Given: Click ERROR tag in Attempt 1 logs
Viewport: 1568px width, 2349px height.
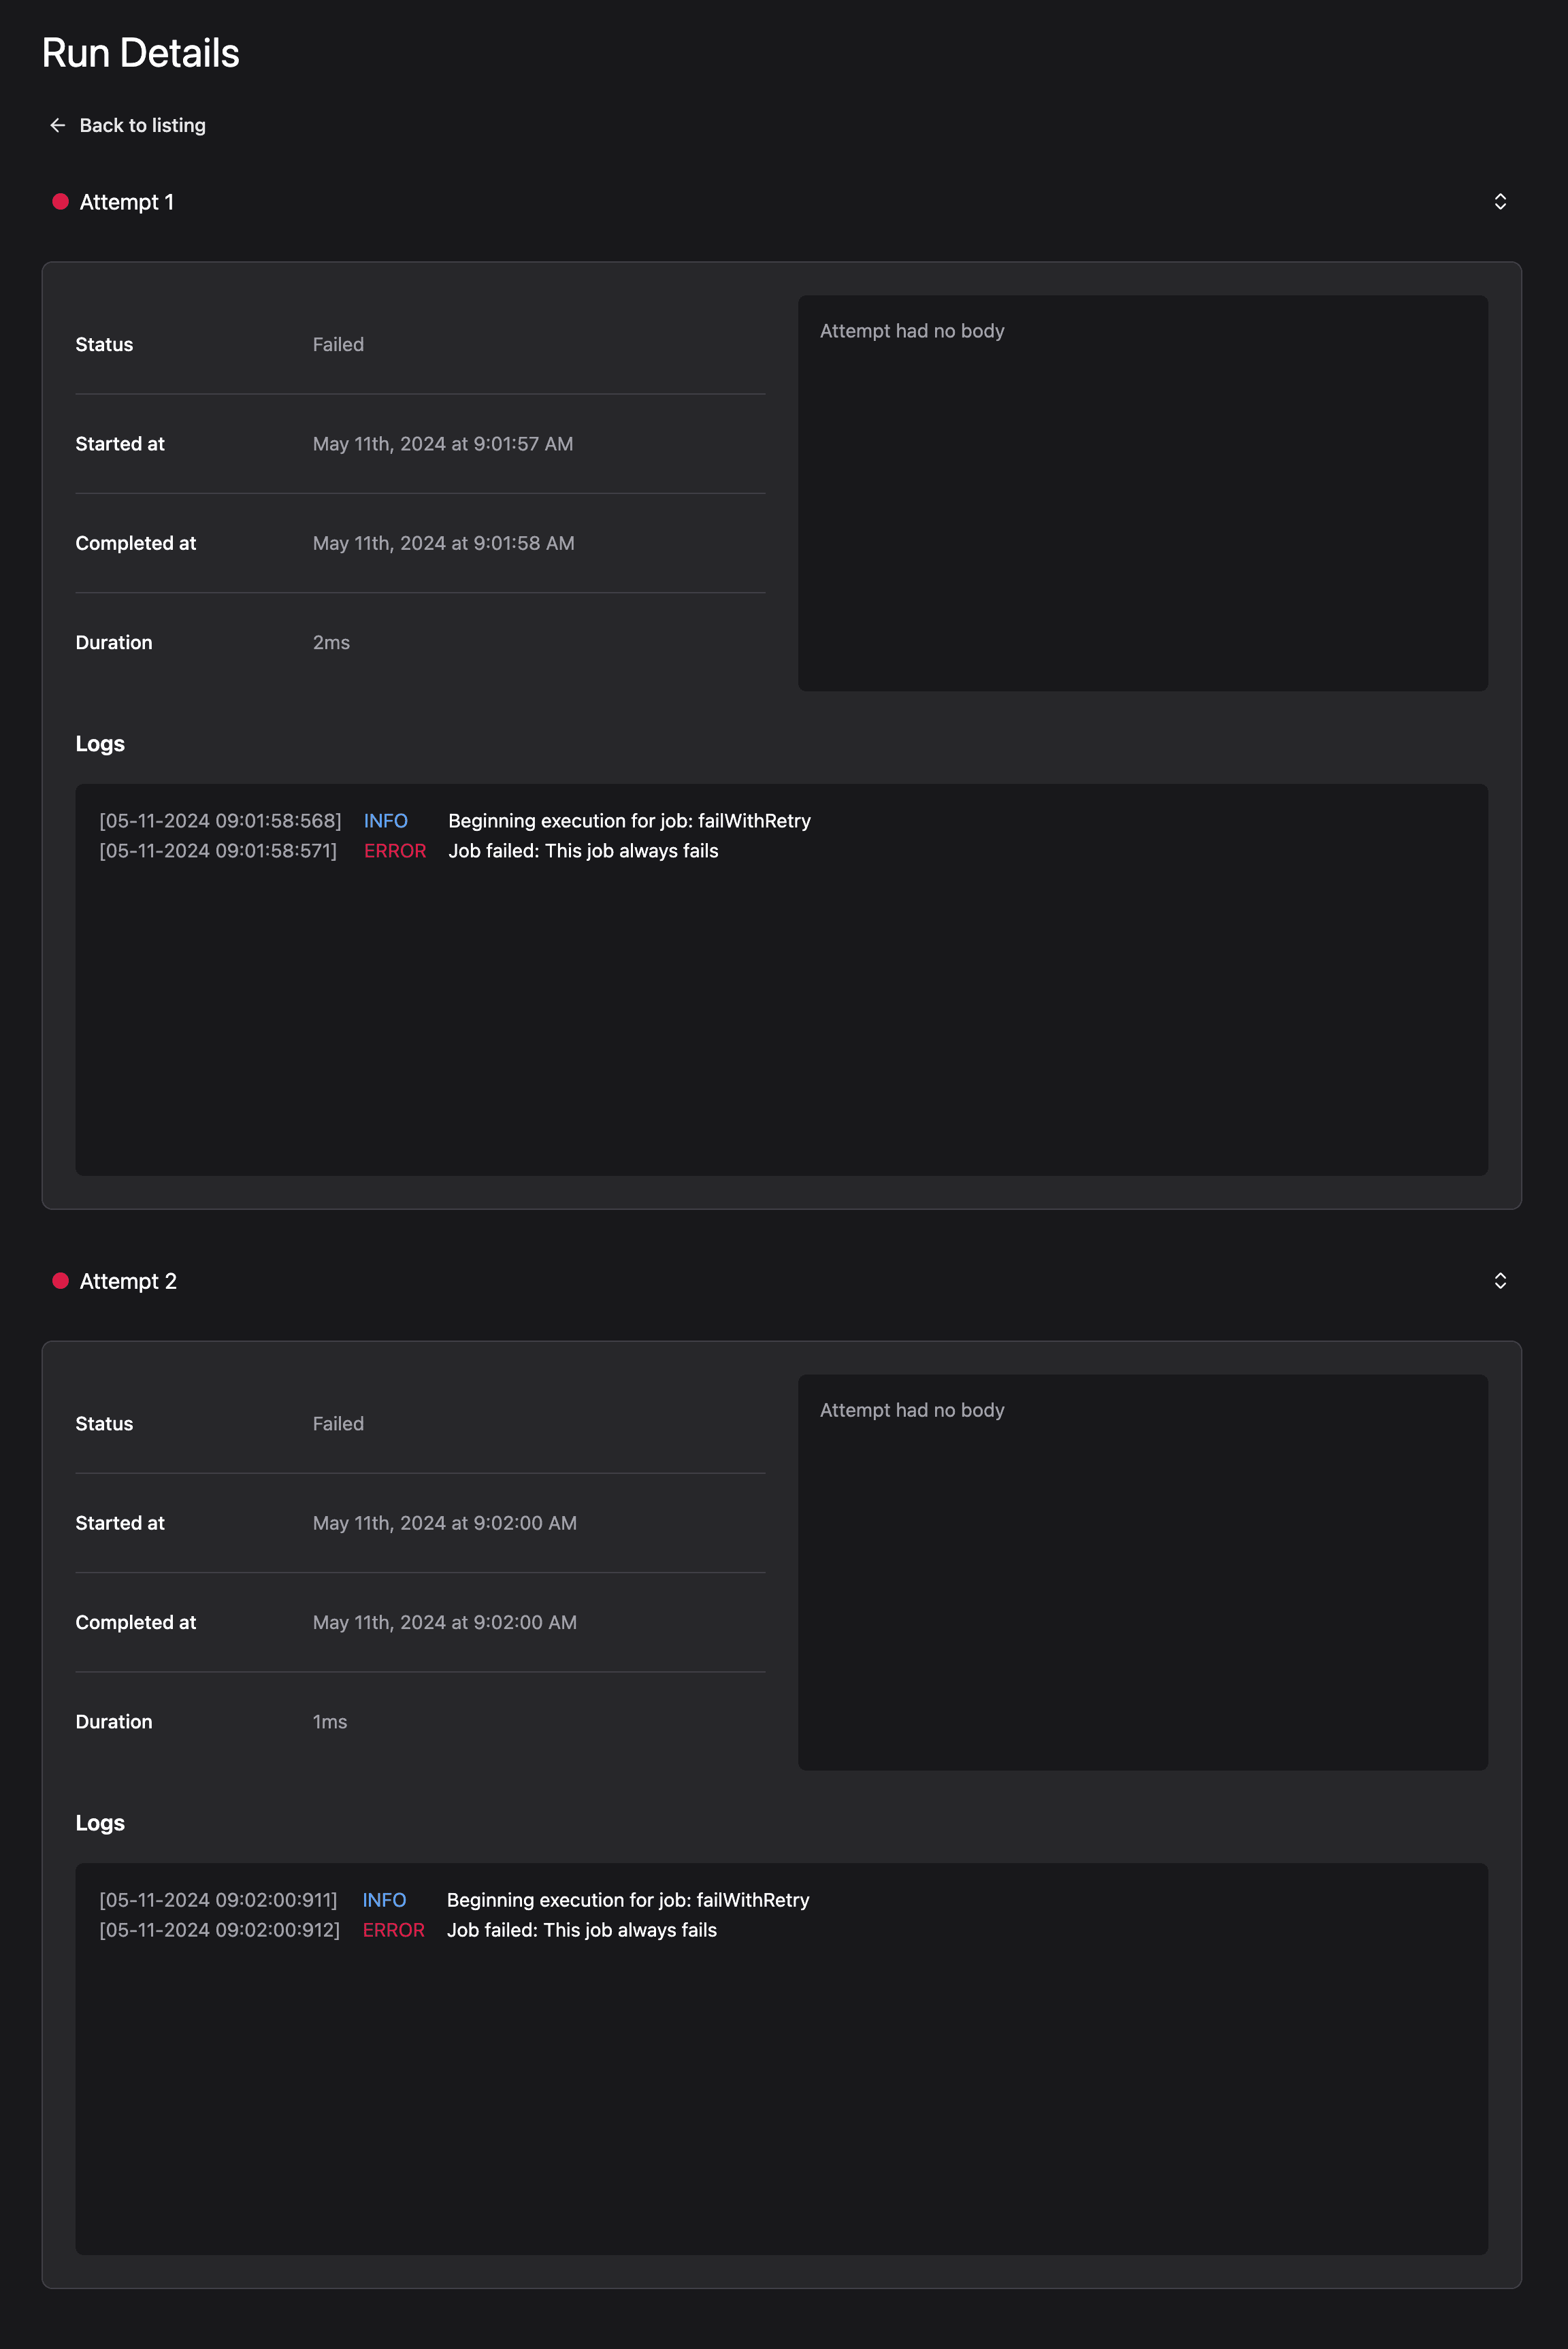Looking at the screenshot, I should pos(395,851).
